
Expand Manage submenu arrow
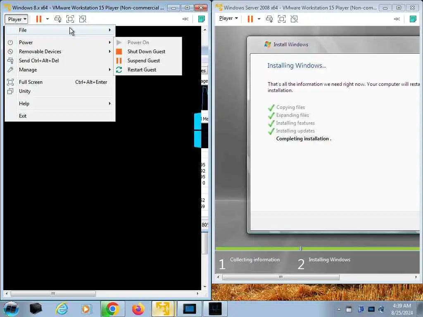click(109, 69)
